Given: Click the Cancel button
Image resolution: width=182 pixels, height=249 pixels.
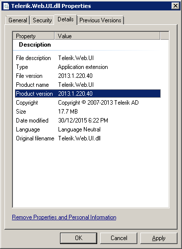Looking at the screenshot, I should pos(119,238).
